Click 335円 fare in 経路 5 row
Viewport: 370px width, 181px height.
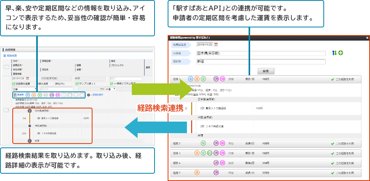coord(266,173)
